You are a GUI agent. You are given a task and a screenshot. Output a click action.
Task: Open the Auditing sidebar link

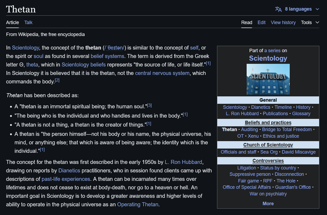[250, 129]
